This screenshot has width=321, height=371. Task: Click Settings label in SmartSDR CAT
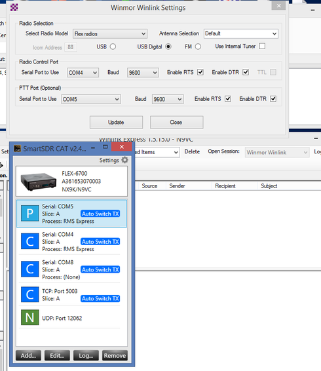[x=109, y=160]
